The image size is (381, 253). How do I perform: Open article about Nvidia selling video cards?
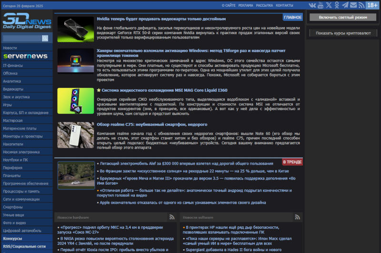coord(161,19)
